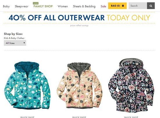Open the Women menu item
The image size is (160, 118).
63,6
